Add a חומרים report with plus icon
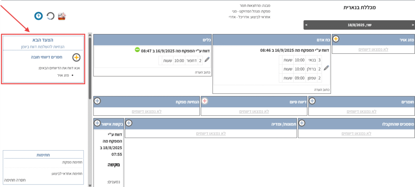Screen dimensions: 415x187 [312, 101]
